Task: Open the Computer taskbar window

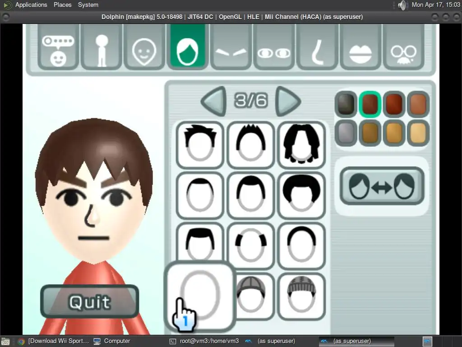Action: pyautogui.click(x=112, y=341)
